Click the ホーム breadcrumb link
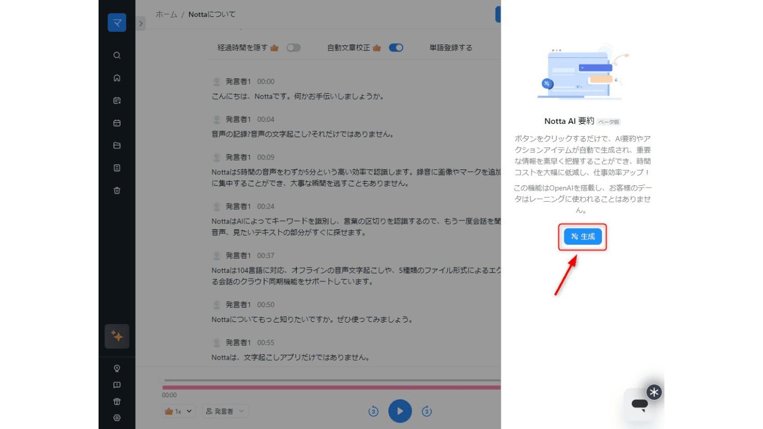 [x=166, y=14]
